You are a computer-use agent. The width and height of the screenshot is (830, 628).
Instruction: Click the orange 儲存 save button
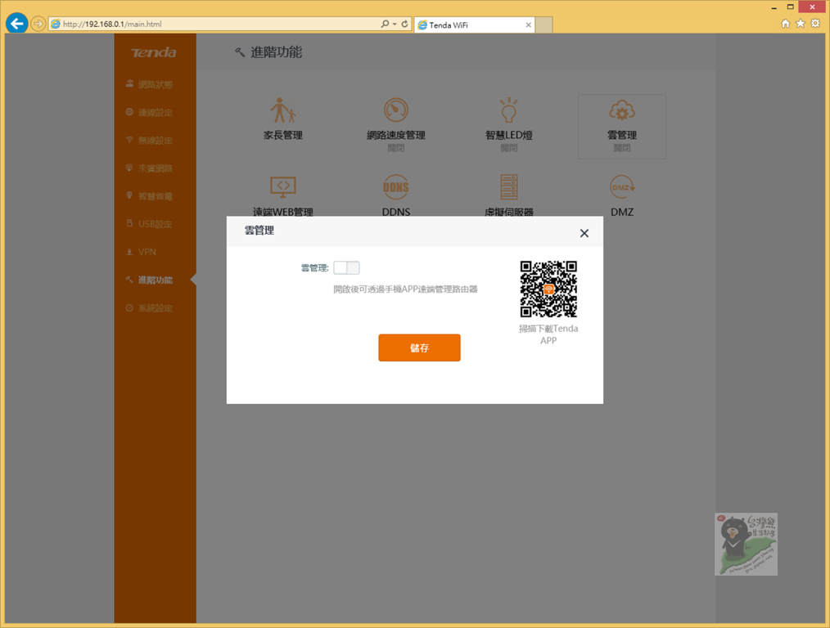coord(419,348)
